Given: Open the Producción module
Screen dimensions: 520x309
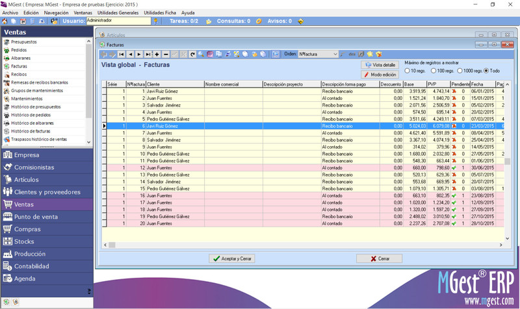Looking at the screenshot, I should (47, 254).
